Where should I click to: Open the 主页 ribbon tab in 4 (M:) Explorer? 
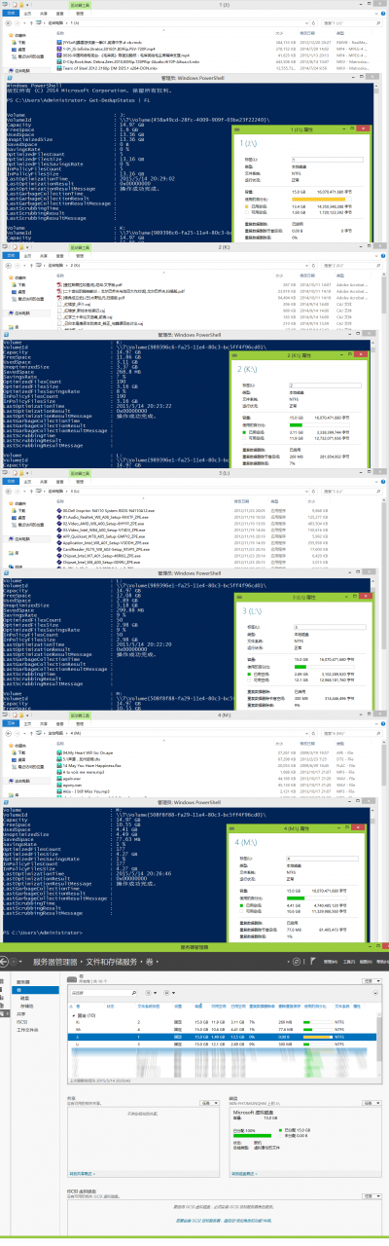27,723
